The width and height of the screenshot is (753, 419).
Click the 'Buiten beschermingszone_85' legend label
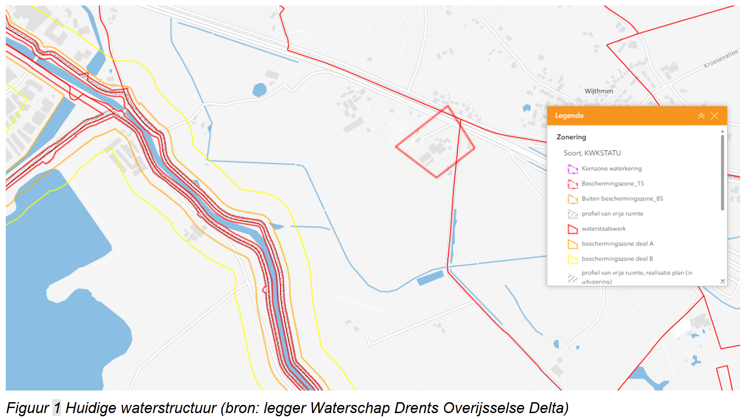click(x=622, y=198)
